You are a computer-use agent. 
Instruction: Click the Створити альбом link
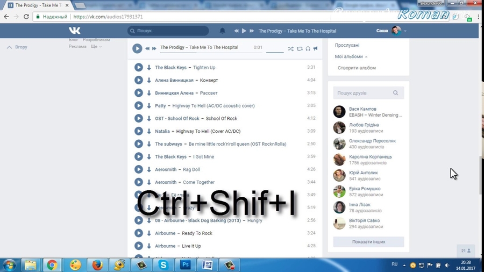click(x=357, y=68)
